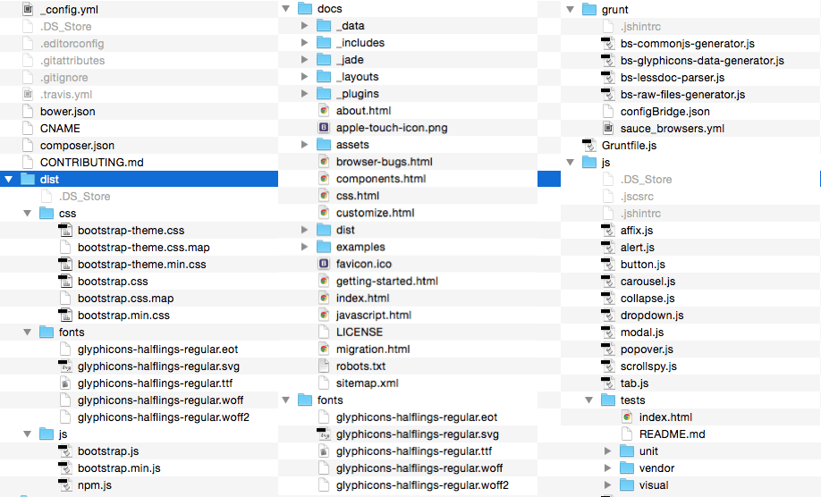Select bootstrap.min.js file name
Screen dimensions: 821x497
coord(119,468)
